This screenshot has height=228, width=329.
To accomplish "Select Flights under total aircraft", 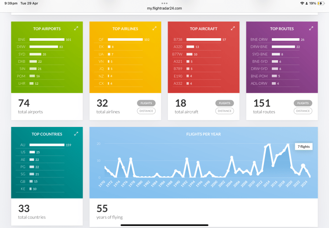I will point(224,103).
